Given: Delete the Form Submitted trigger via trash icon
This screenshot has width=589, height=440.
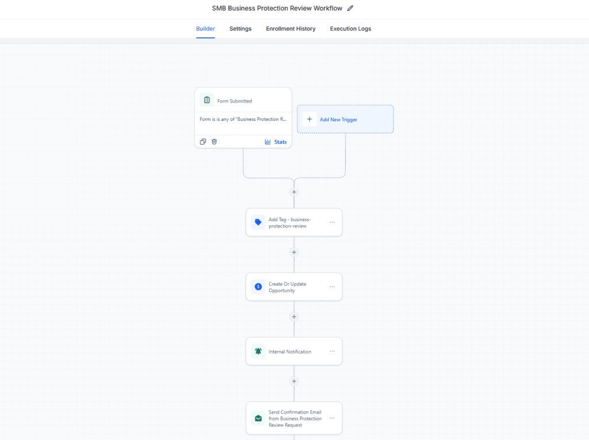Looking at the screenshot, I should click(214, 142).
